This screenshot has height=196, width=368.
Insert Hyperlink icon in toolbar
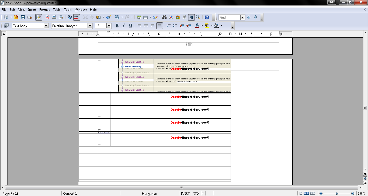click(139, 17)
